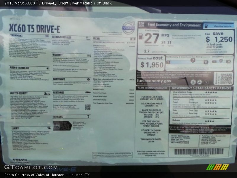This screenshot has height=178, width=237.
Task: Click the Total Suggested Retail Price line
Action: point(114,103)
